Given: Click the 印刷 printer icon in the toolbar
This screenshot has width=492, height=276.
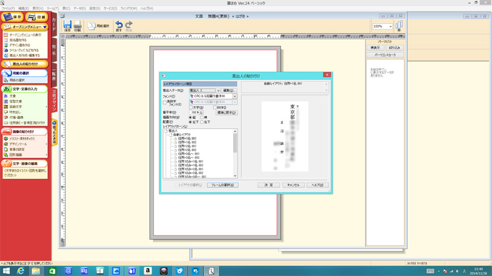Looking at the screenshot, I should coord(77,25).
